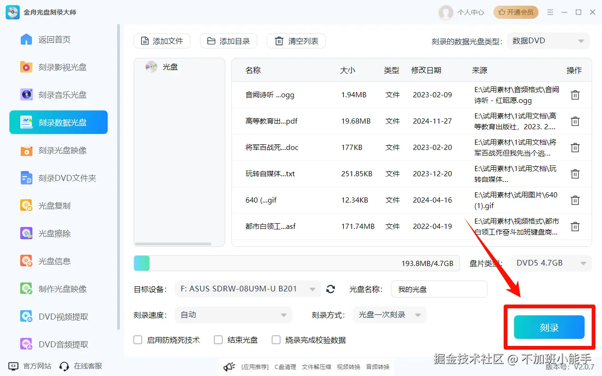Open the 刻录速度 自动 dropdown
The width and height of the screenshot is (602, 376).
coord(233,315)
